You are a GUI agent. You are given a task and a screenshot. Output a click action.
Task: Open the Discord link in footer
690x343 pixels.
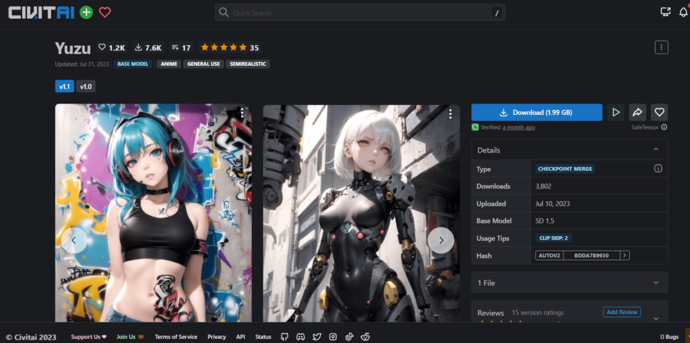[x=301, y=336]
